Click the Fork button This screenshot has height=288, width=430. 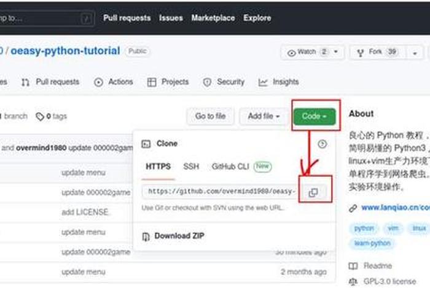[x=378, y=51]
